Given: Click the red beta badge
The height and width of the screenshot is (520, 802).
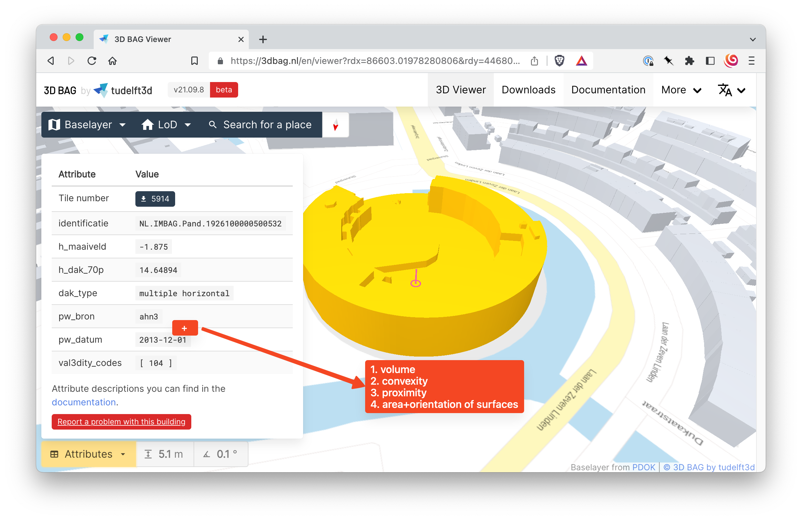Looking at the screenshot, I should coord(224,90).
